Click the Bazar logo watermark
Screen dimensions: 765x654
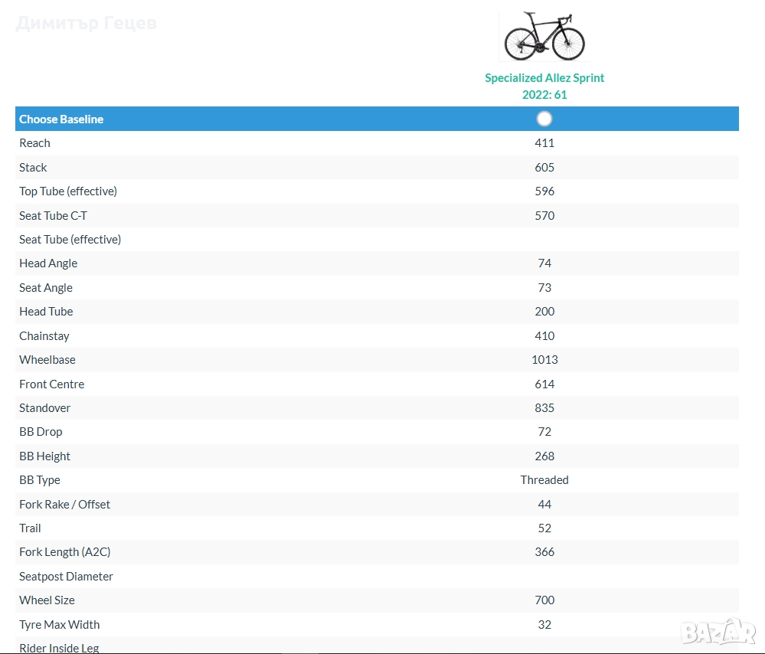pos(719,632)
